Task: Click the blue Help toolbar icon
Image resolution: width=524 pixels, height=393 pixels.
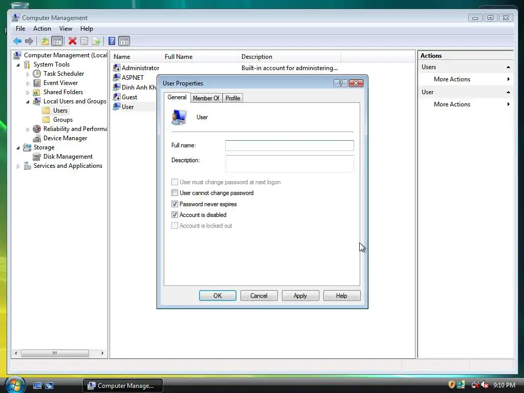Action: click(112, 41)
